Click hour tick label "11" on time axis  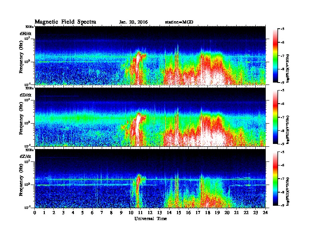click(x=140, y=213)
